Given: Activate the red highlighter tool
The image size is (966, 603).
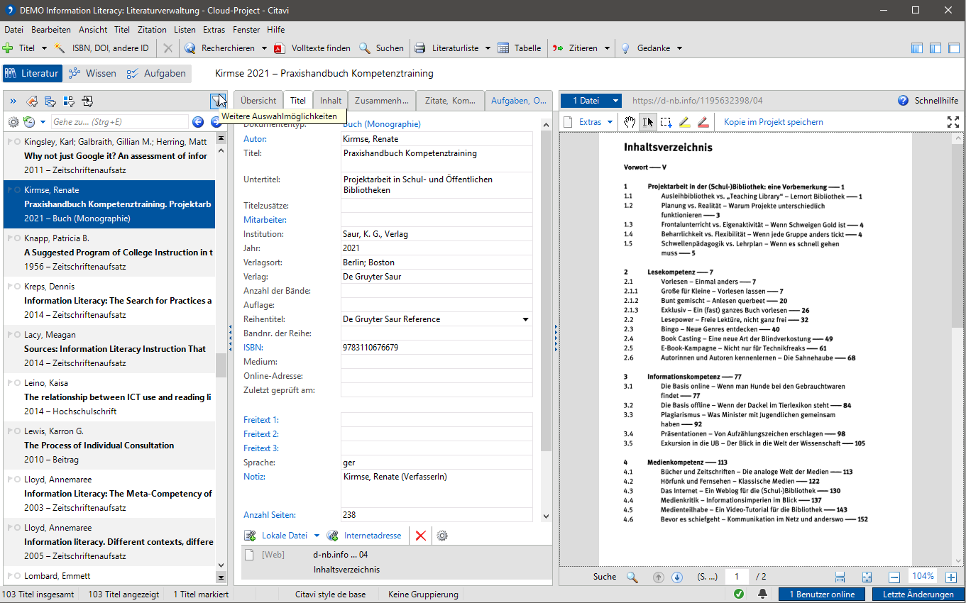Looking at the screenshot, I should pos(703,122).
